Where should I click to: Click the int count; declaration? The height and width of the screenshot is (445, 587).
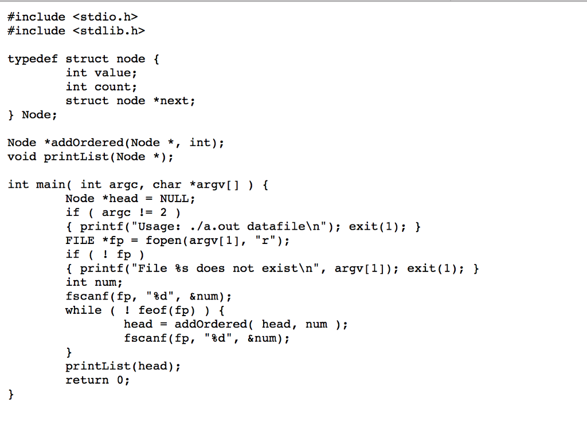click(x=101, y=87)
